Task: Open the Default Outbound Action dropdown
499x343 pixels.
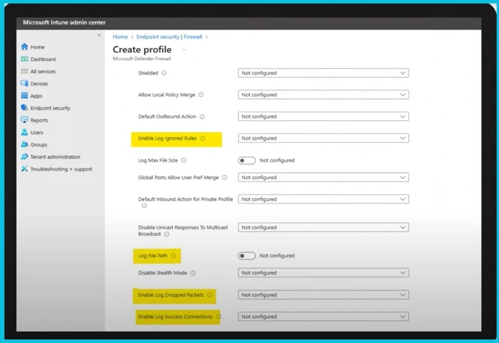Action: point(323,116)
